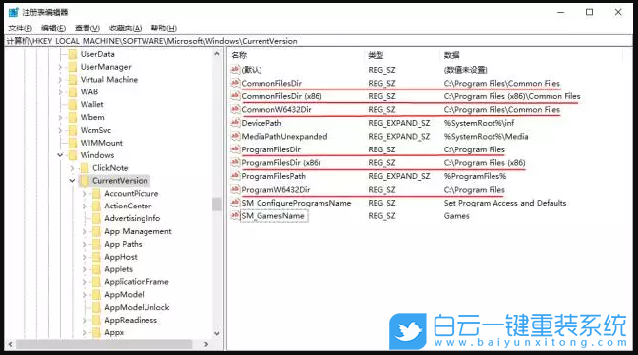Expand the Wbem key

(60, 117)
